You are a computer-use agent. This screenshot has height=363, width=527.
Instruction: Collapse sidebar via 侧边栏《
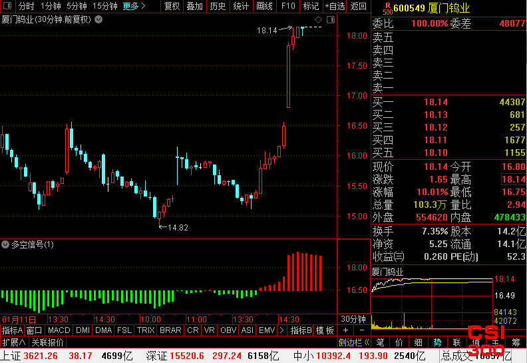(x=354, y=342)
